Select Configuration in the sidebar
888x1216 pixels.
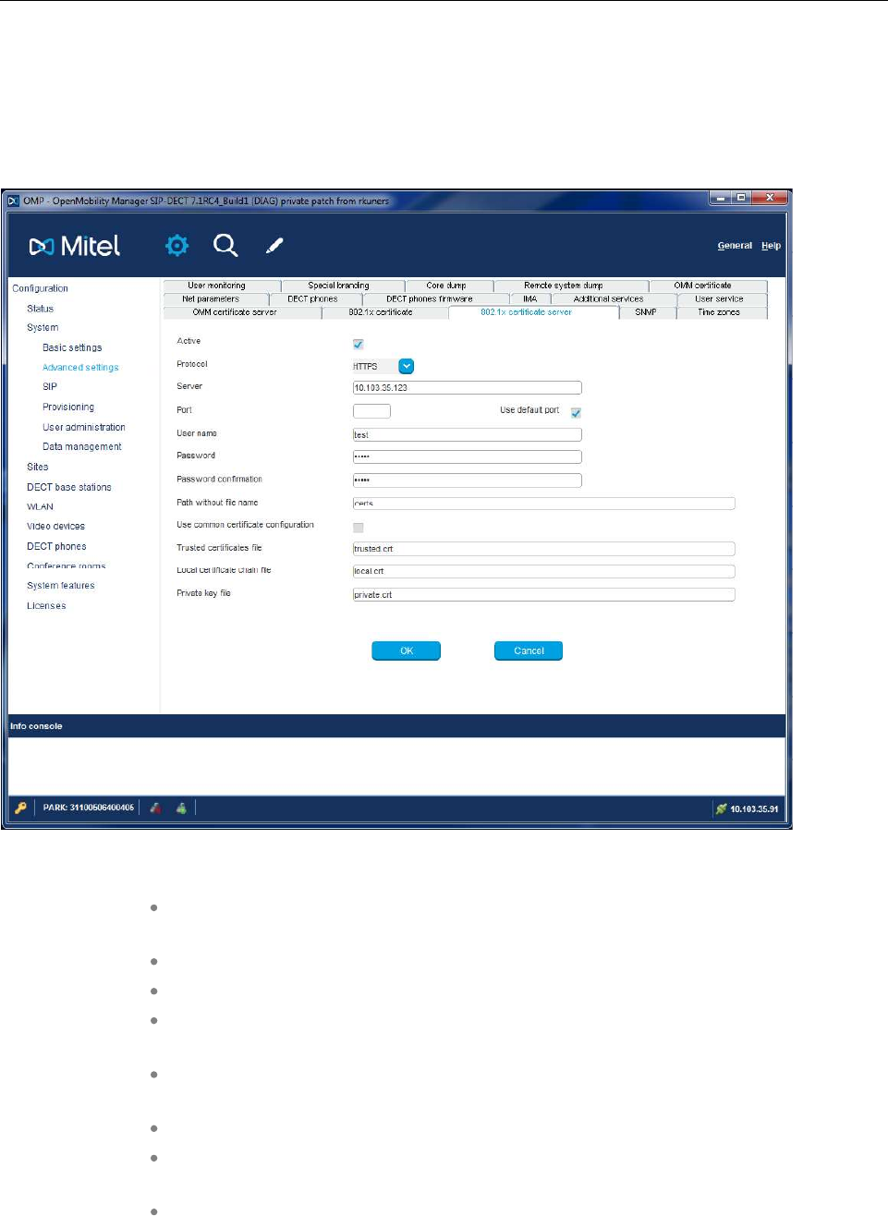click(41, 288)
